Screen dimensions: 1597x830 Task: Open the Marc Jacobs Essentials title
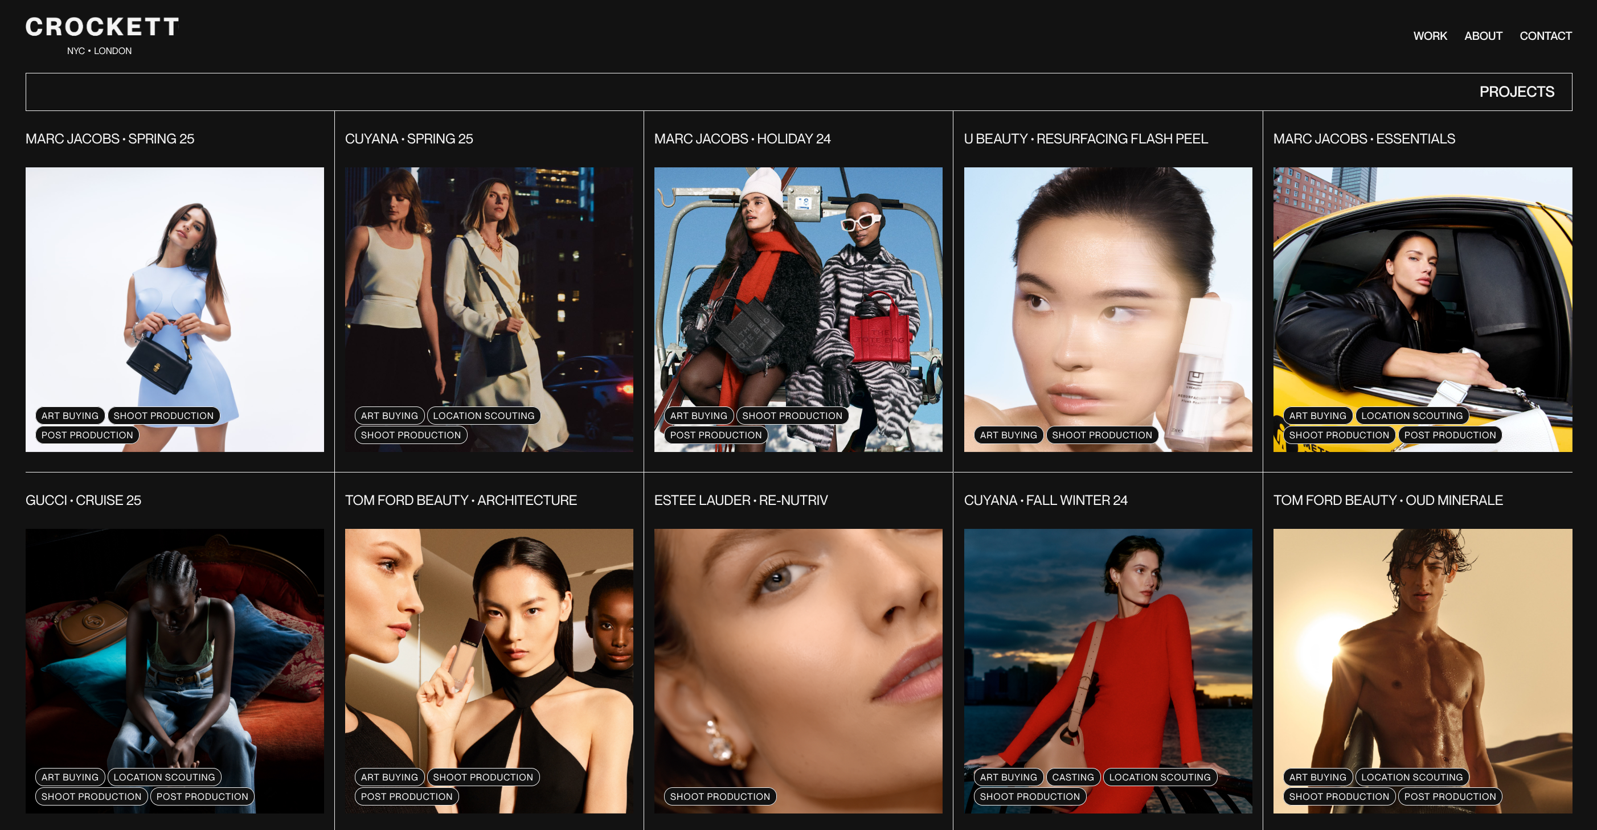click(1364, 139)
